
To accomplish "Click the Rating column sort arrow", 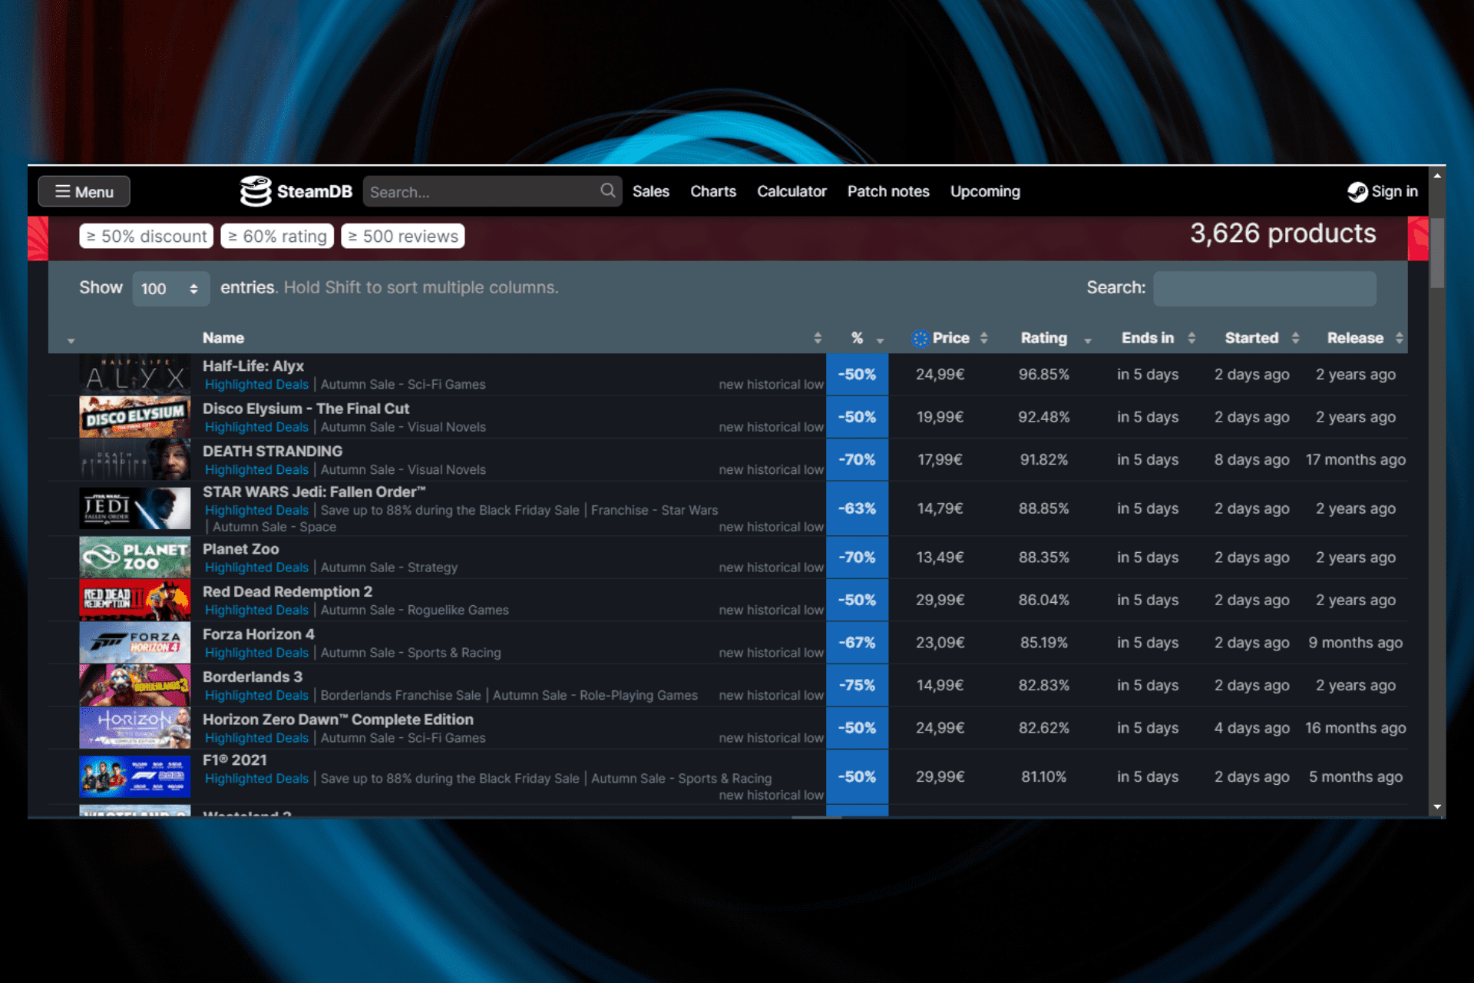I will tap(1087, 340).
